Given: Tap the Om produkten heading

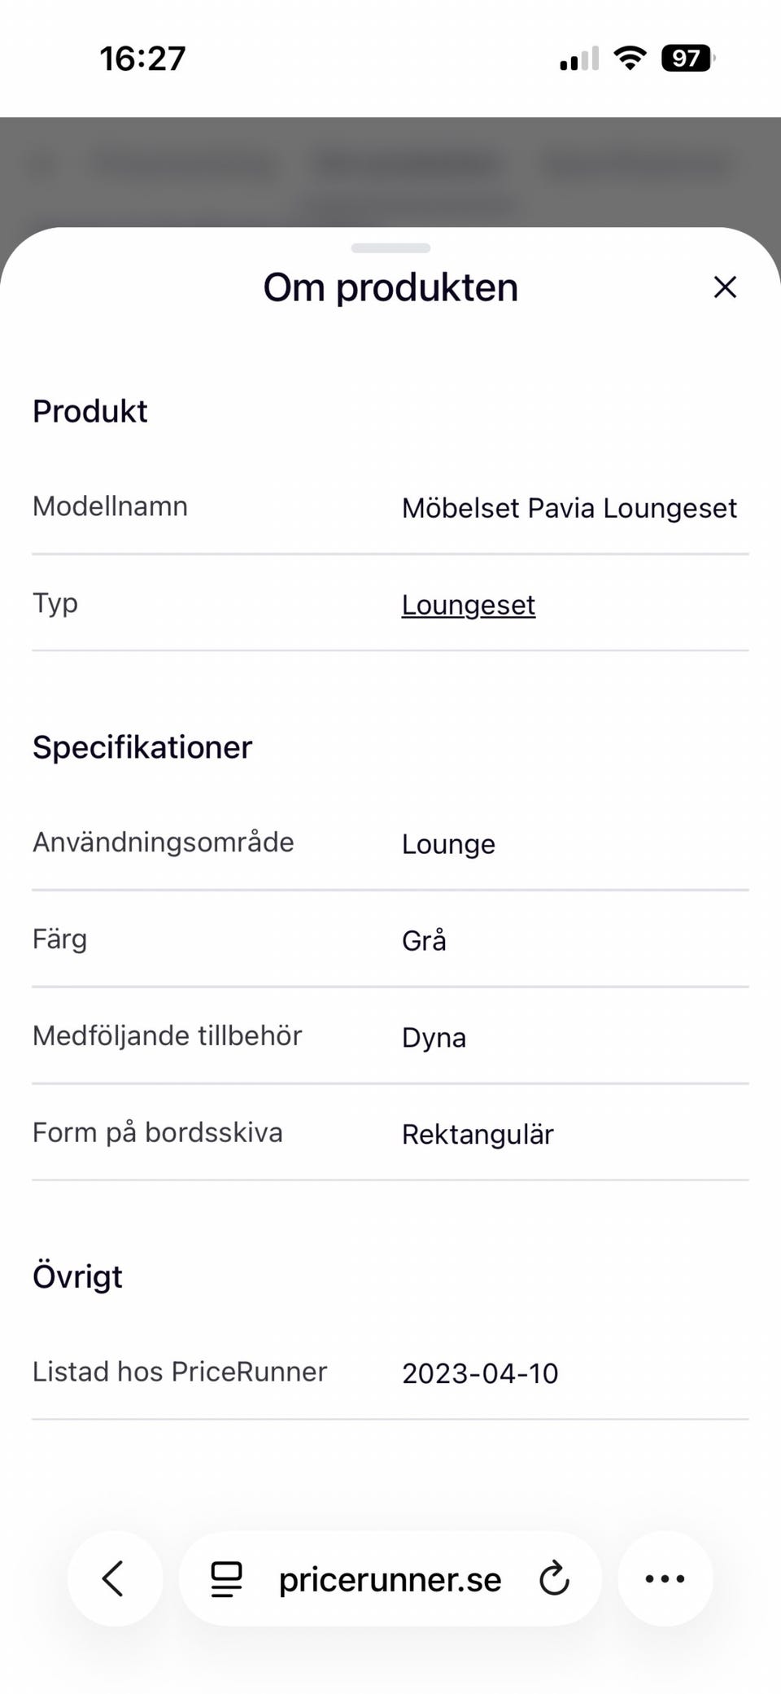Looking at the screenshot, I should [390, 287].
